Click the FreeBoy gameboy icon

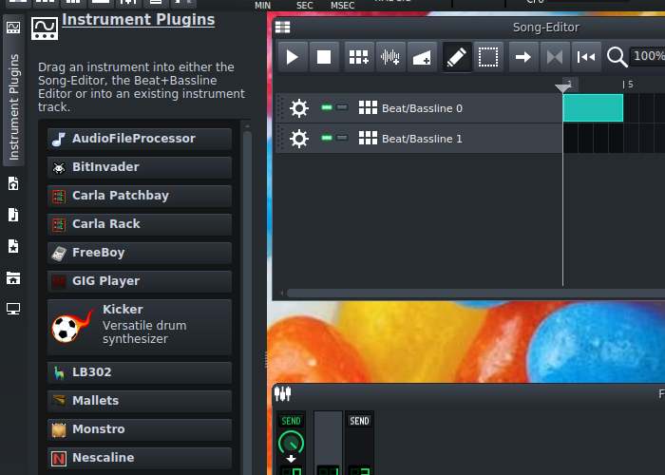tap(59, 254)
